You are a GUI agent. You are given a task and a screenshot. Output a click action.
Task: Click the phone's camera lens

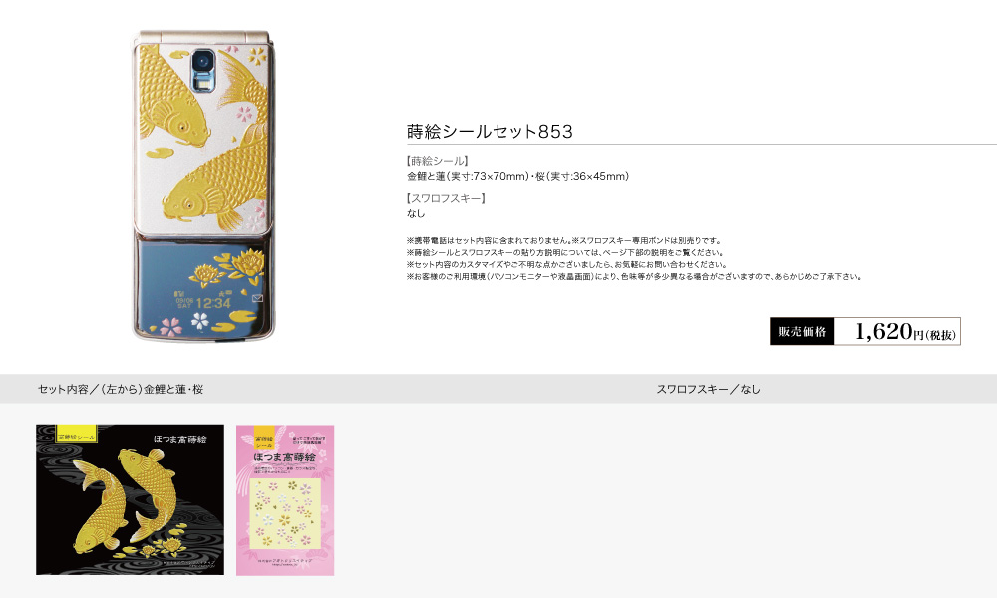[x=202, y=61]
